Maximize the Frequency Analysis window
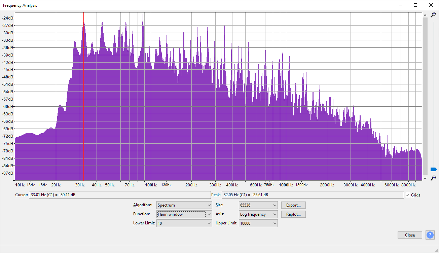Viewport: 439px width, 253px height. pos(415,5)
